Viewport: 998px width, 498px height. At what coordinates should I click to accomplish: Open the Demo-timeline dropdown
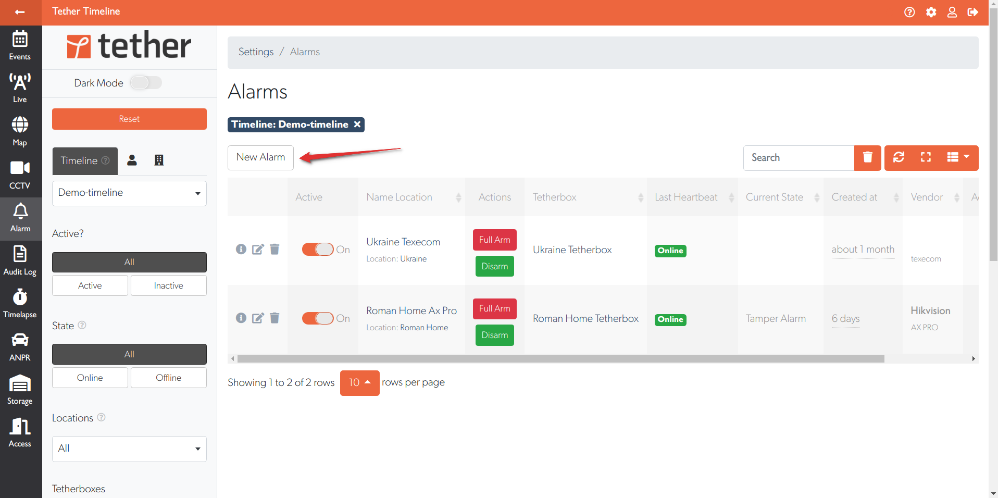tap(129, 193)
